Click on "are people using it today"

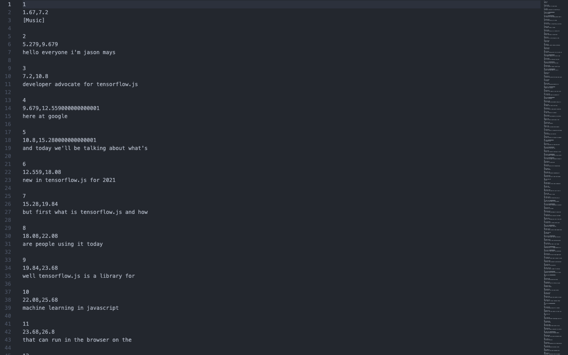pos(63,244)
